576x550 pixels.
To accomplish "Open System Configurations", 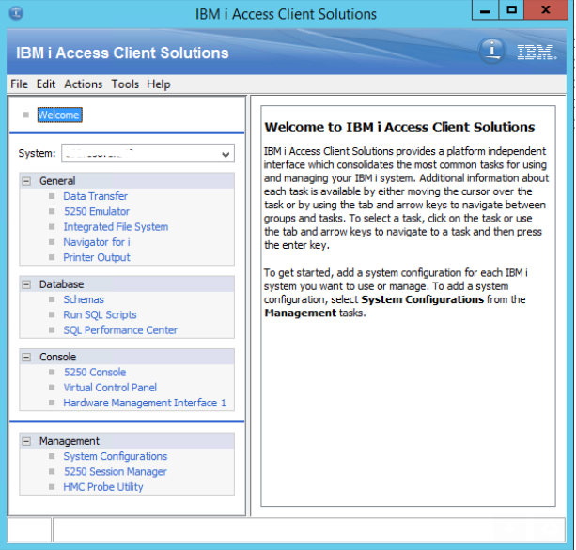I will [x=116, y=456].
